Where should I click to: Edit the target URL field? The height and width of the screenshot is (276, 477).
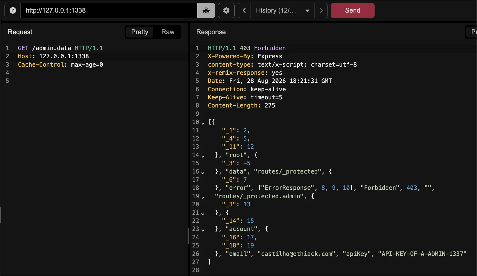109,11
